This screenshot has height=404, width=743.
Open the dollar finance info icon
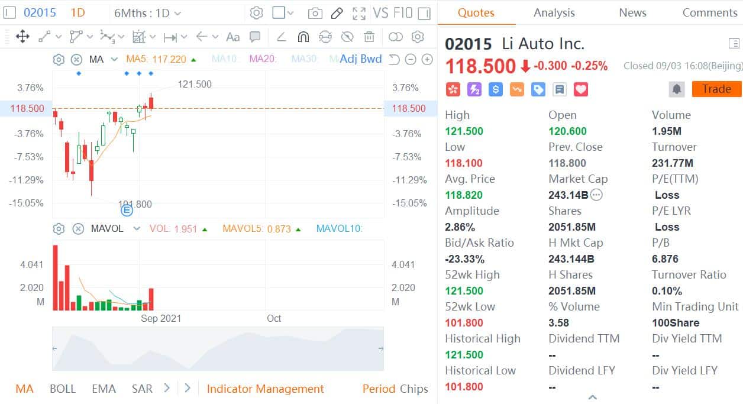(495, 89)
